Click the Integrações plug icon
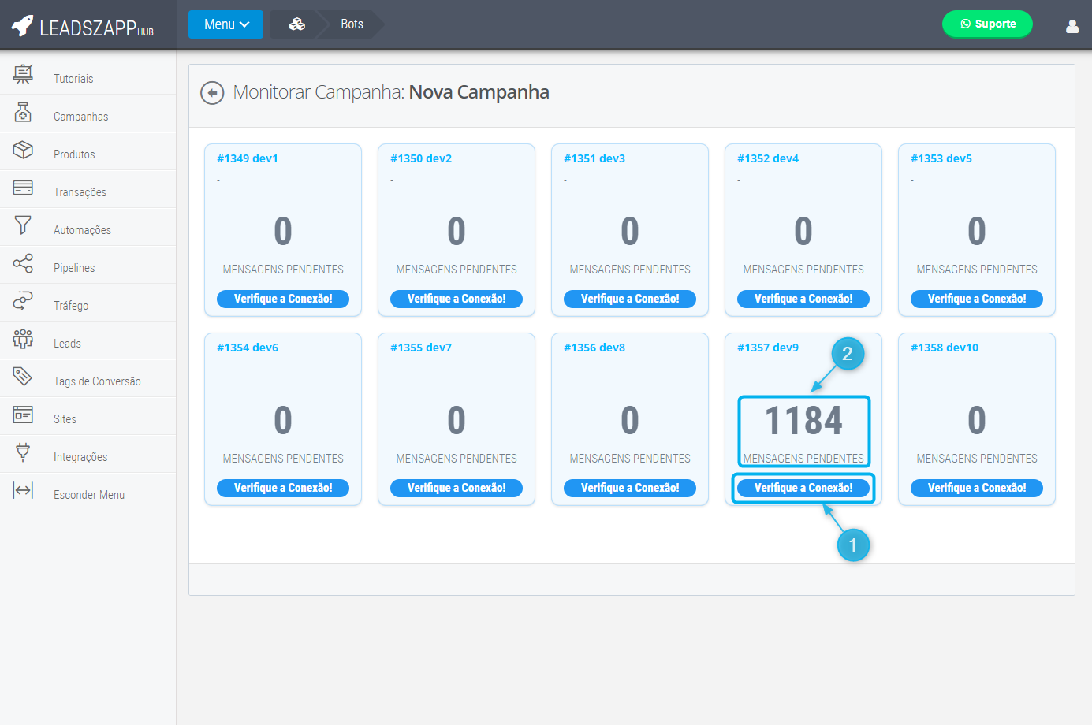 coord(23,452)
